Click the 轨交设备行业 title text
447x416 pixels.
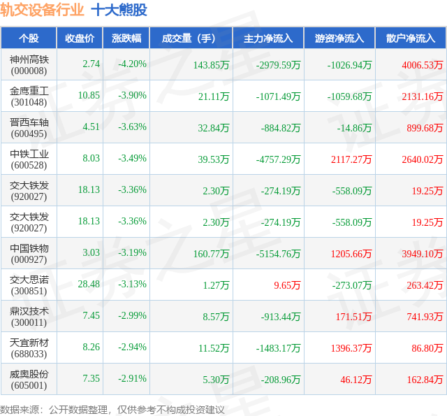point(42,10)
